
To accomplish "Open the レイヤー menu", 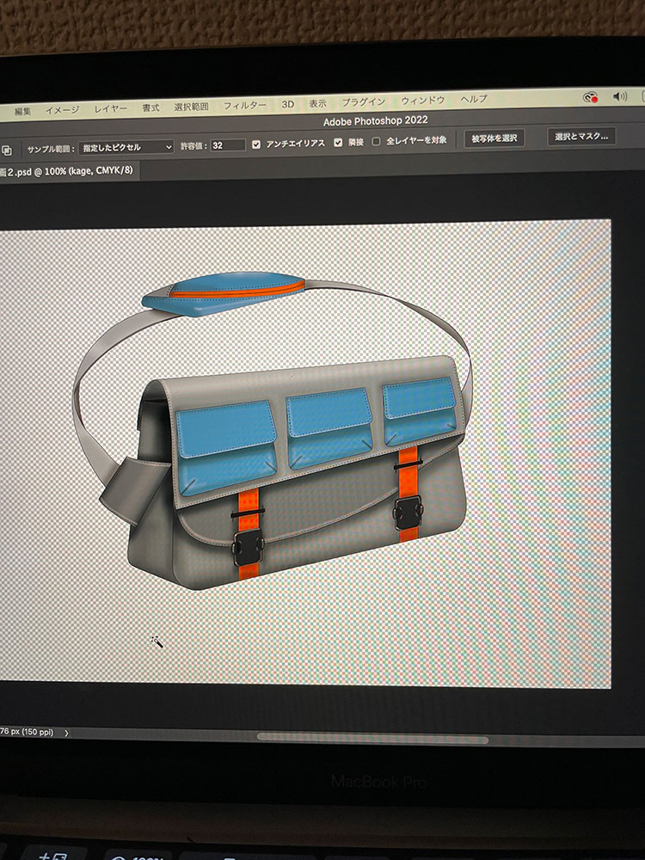I will [x=110, y=109].
